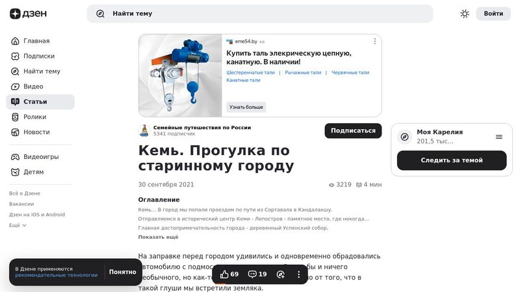
Task: Open the Видеоигры gamepad item
Action: coord(40,156)
